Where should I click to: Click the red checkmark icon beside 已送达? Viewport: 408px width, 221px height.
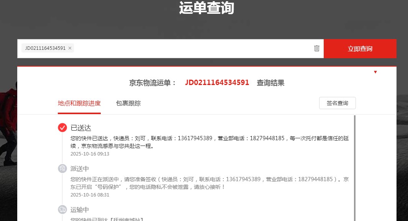coord(62,128)
